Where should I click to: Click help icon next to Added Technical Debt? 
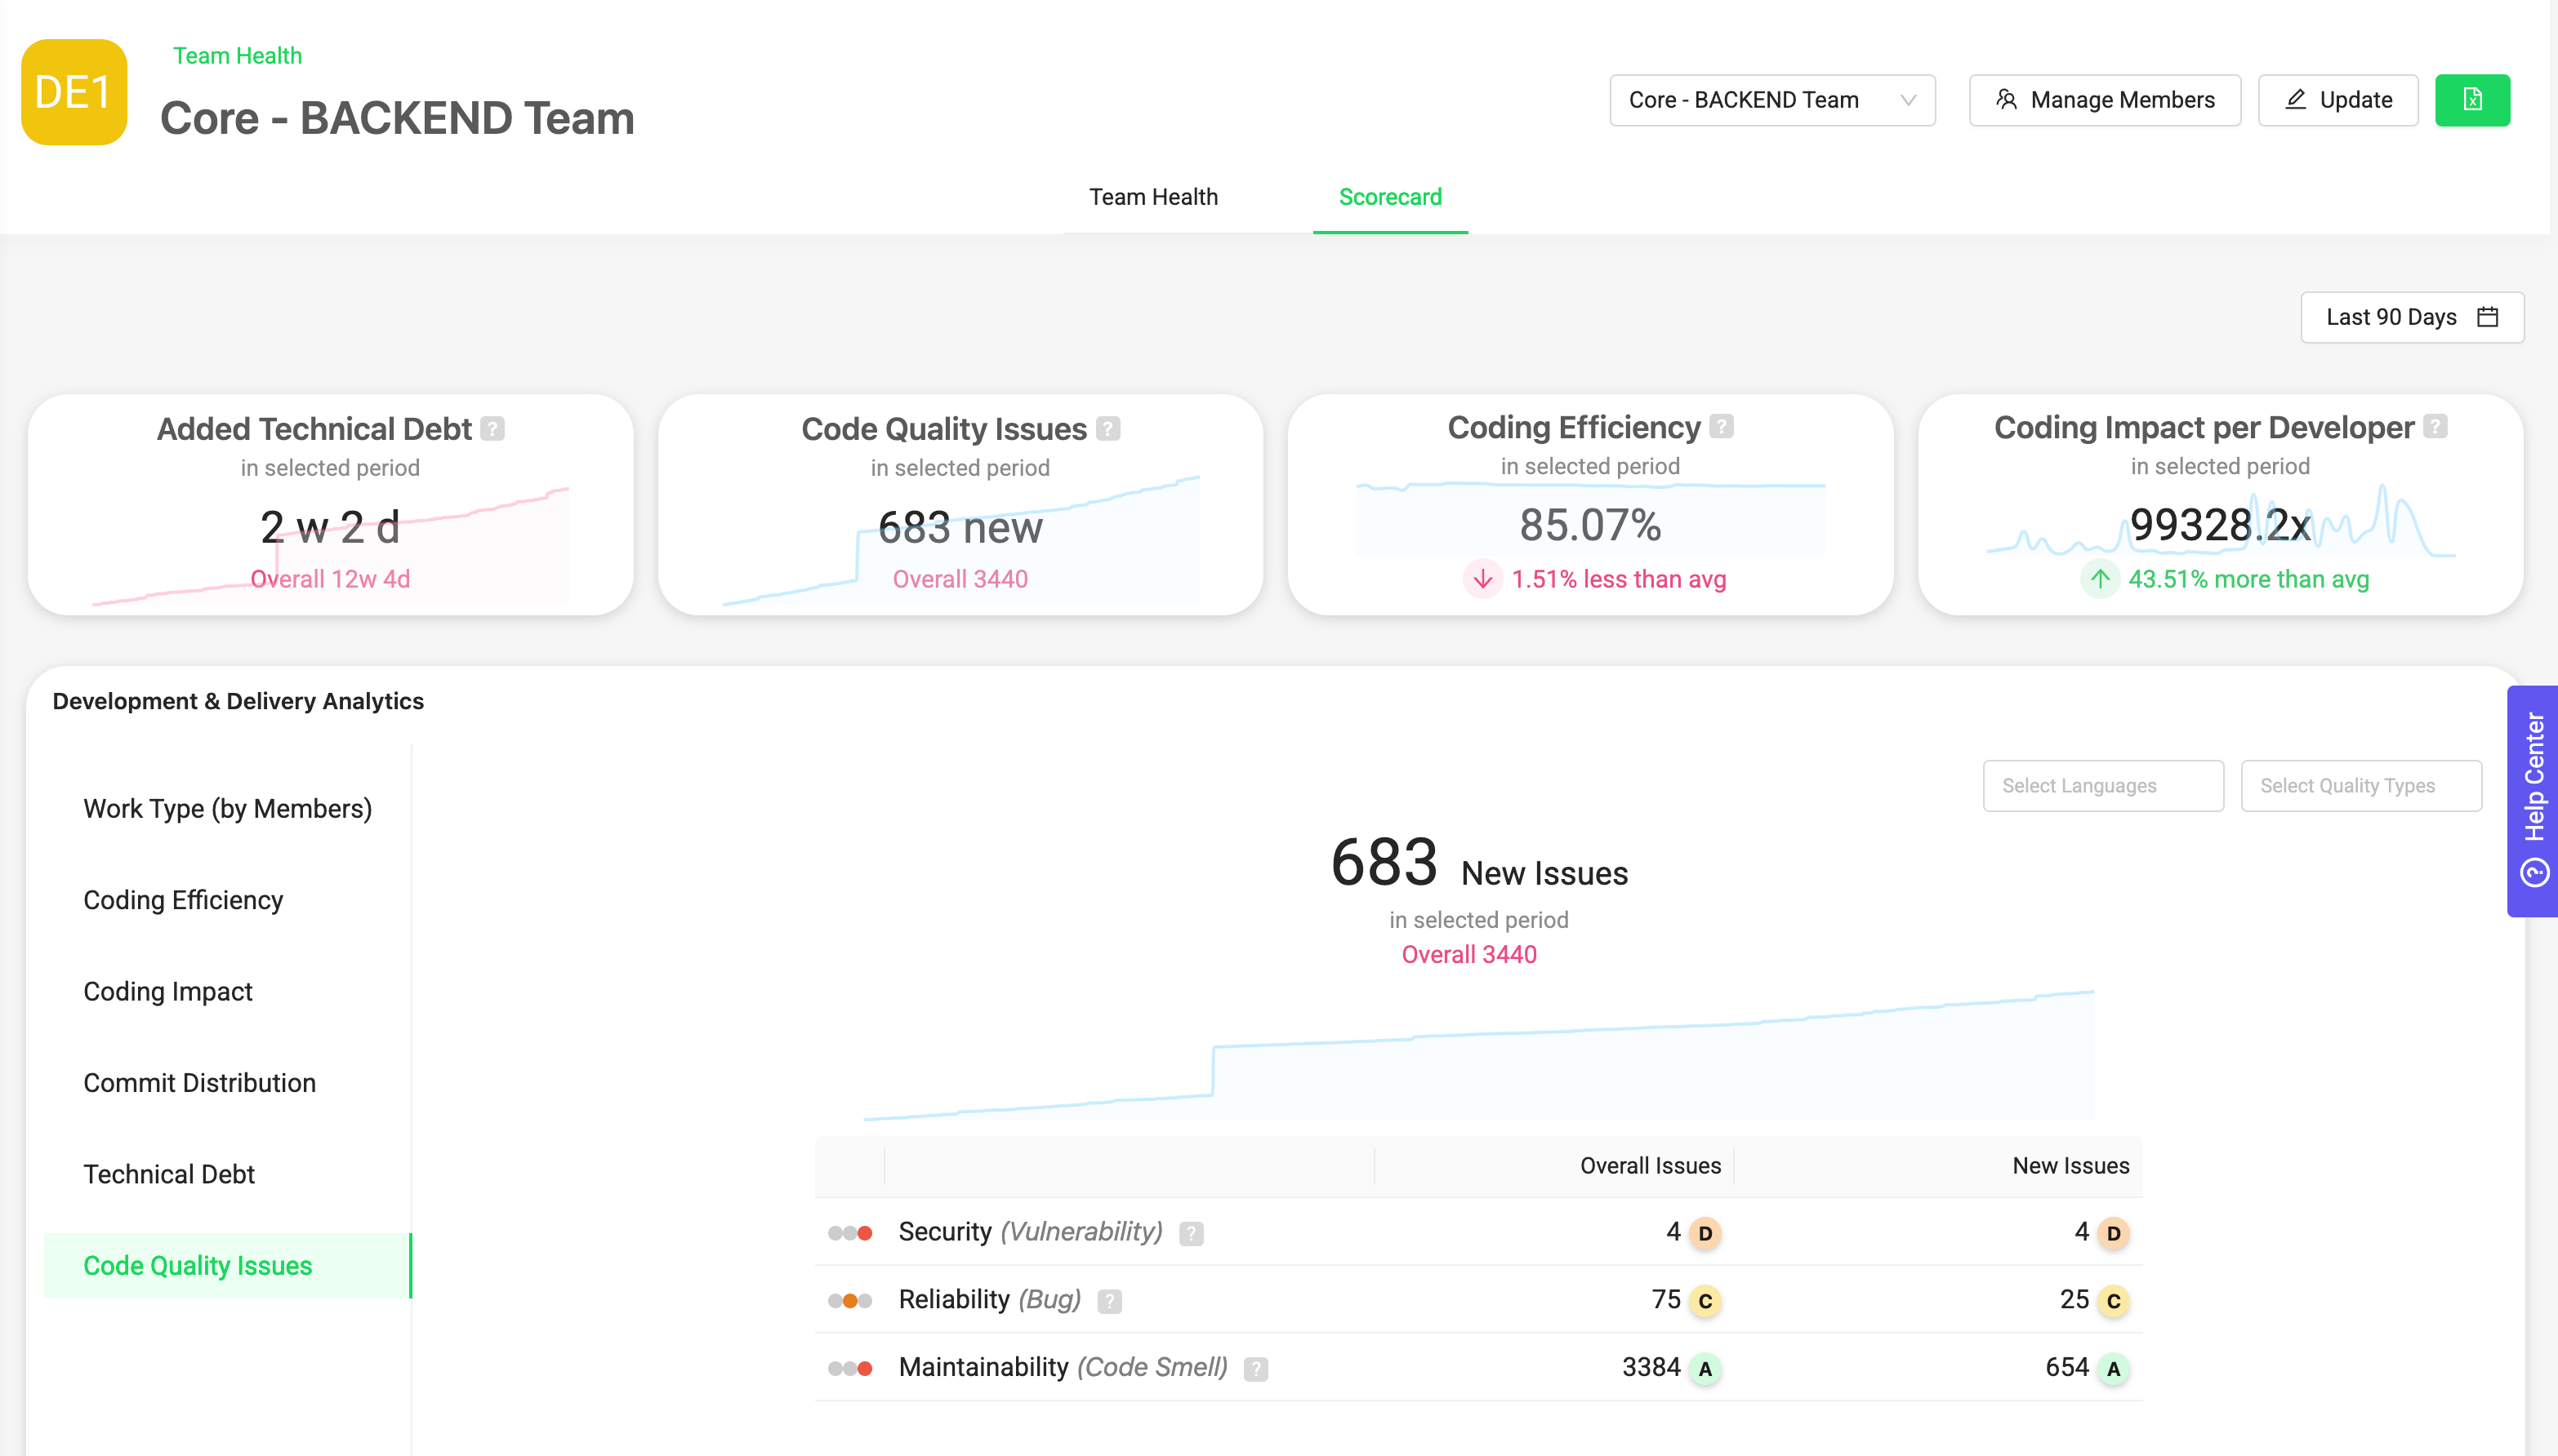click(x=492, y=429)
